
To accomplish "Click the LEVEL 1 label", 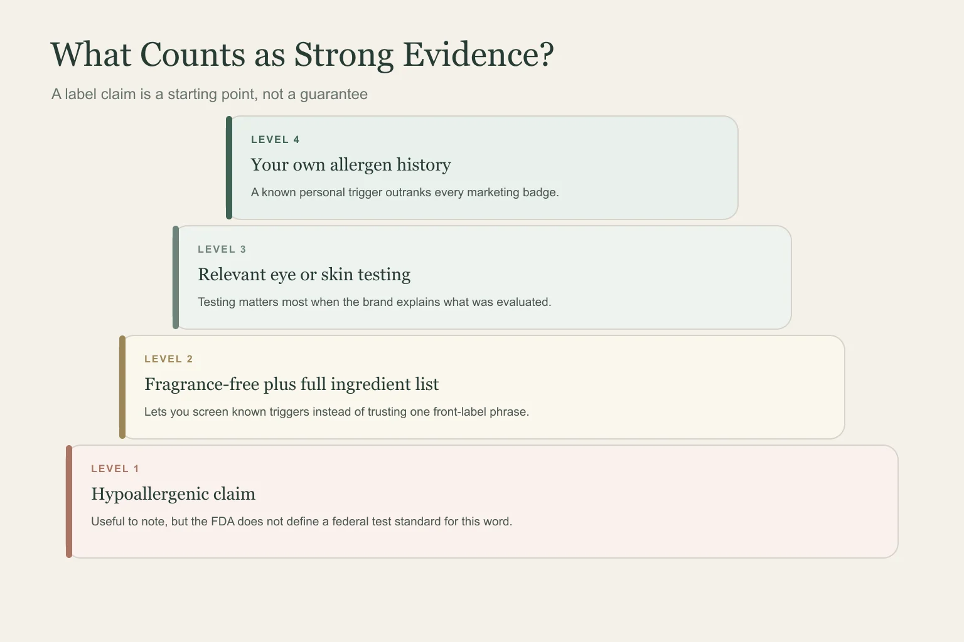I will tap(115, 468).
